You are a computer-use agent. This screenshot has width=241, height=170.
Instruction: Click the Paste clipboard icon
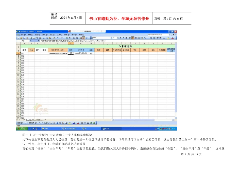click(50, 38)
